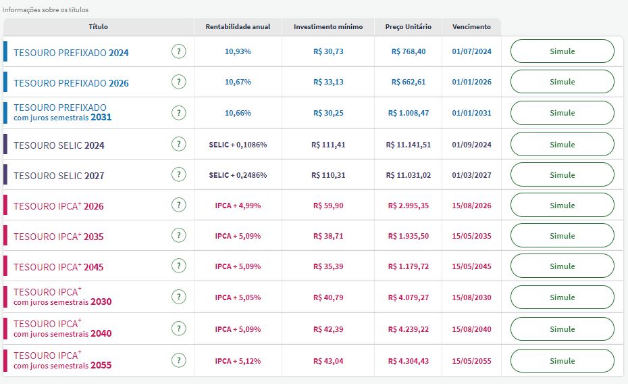
Task: Open help icon for Tesouro Prefixado 2024
Action: pyautogui.click(x=179, y=51)
